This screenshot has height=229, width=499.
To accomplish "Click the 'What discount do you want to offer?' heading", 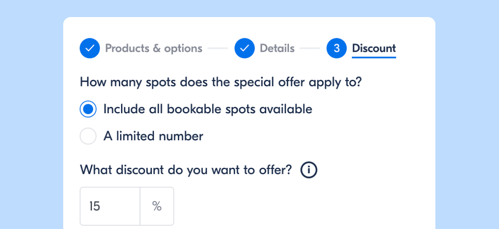I will [x=186, y=170].
